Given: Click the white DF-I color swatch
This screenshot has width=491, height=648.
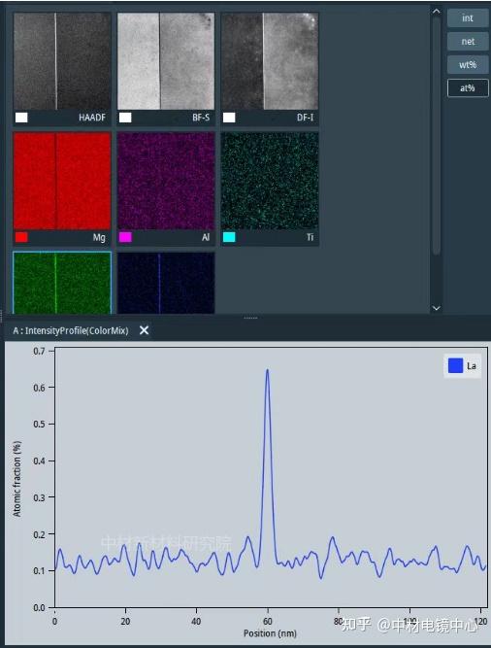Looking at the screenshot, I should coord(229,118).
